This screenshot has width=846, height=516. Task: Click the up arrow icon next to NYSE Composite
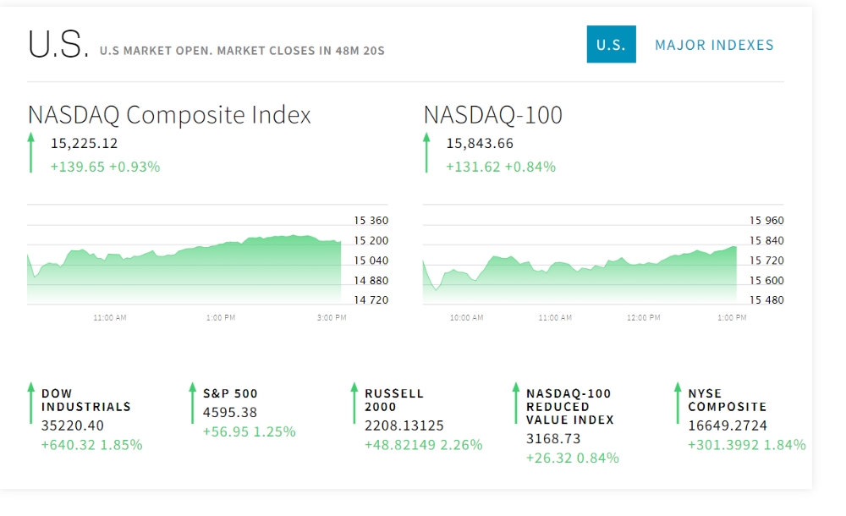point(678,403)
